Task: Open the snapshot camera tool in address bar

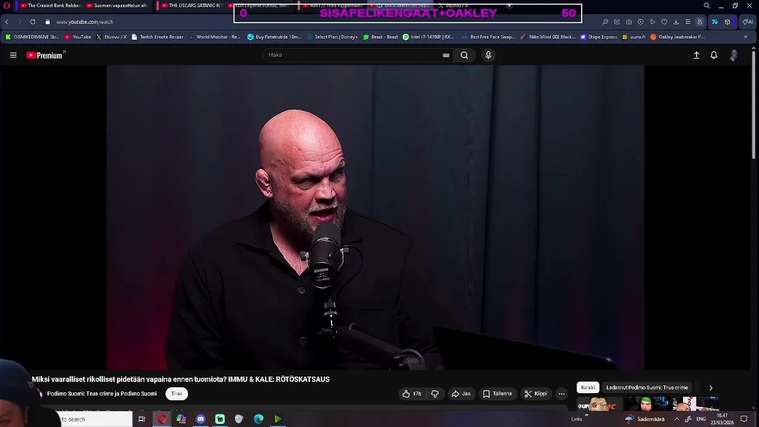Action: pyautogui.click(x=629, y=22)
